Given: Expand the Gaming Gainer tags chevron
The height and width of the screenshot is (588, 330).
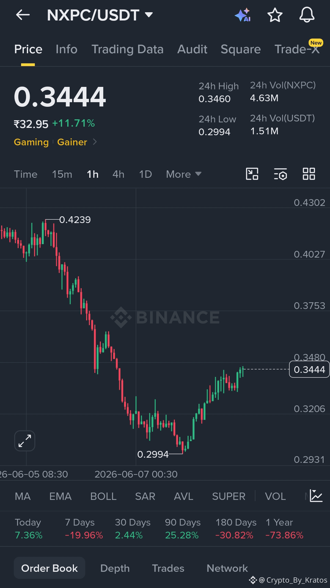Looking at the screenshot, I should point(95,142).
